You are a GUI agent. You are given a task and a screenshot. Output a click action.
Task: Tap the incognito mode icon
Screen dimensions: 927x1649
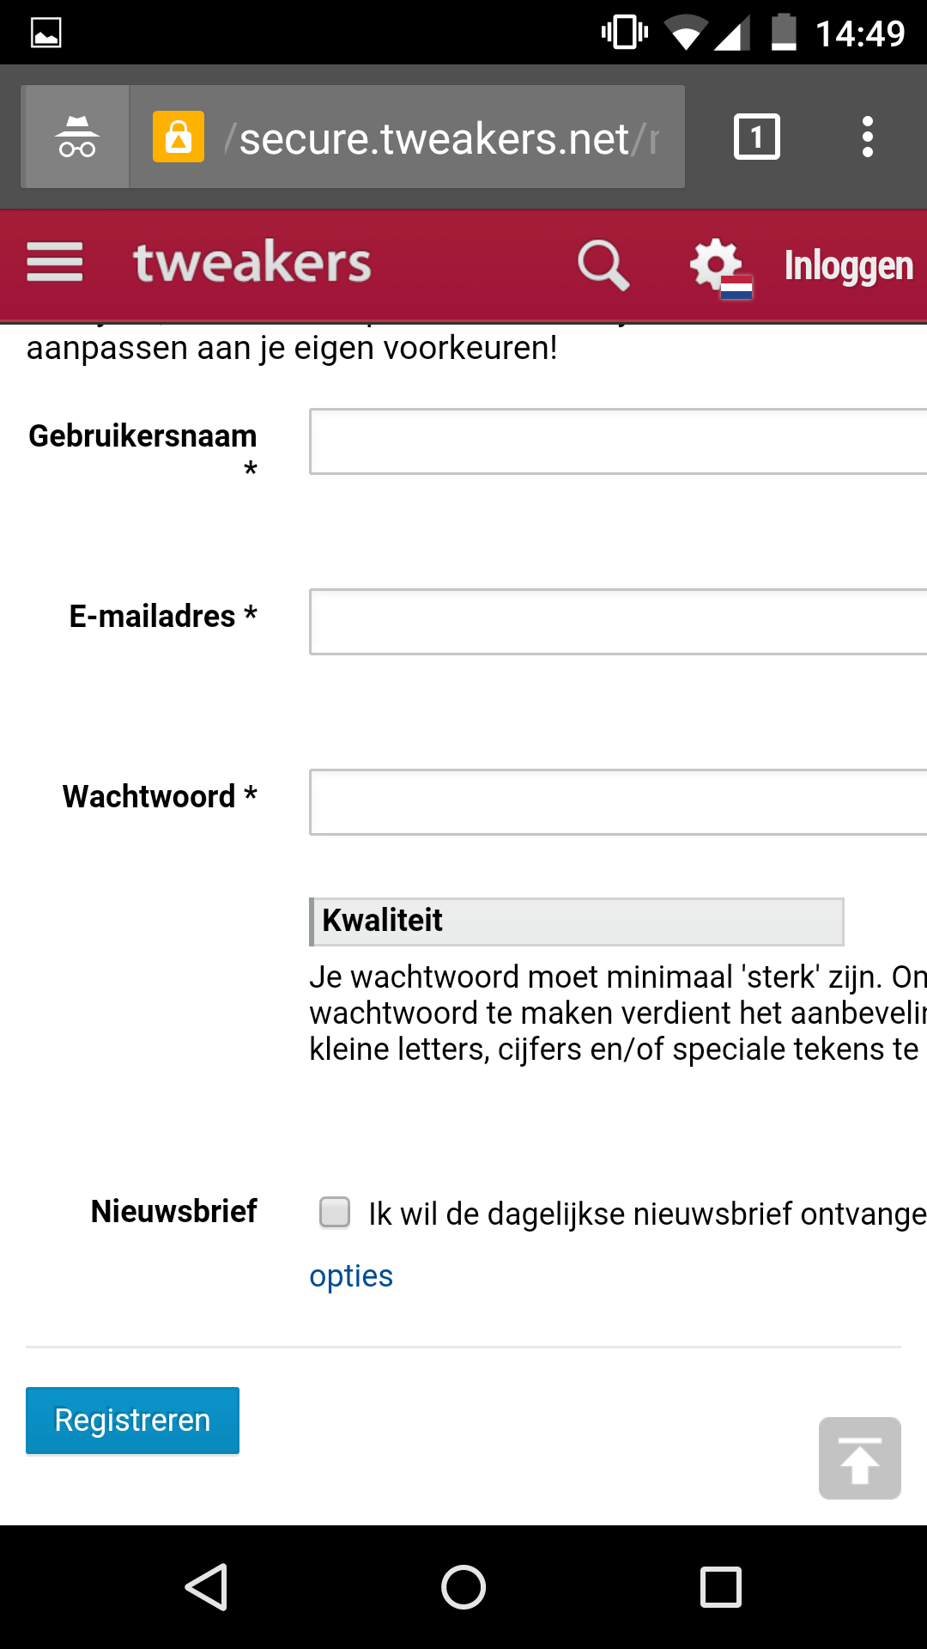pos(77,137)
